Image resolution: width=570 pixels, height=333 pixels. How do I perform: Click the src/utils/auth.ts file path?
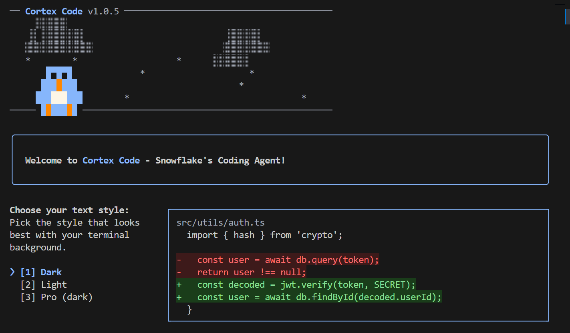tap(220, 222)
